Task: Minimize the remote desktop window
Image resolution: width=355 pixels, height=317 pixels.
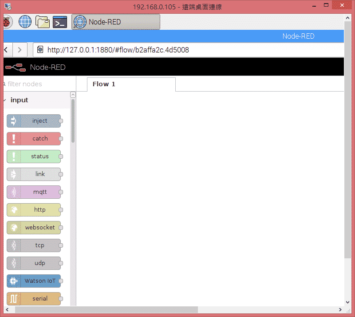Action: pyautogui.click(x=314, y=5)
